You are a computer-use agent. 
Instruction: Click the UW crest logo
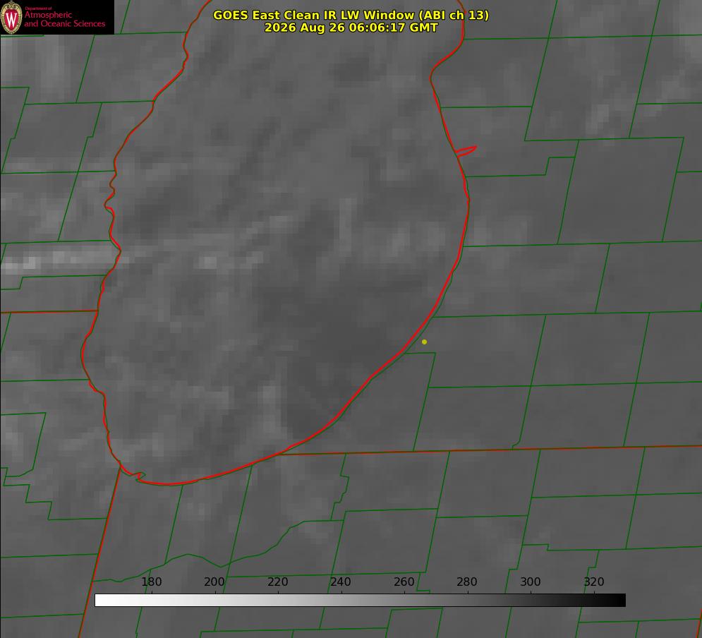11,18
